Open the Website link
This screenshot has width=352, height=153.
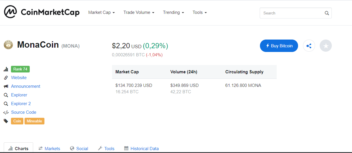[x=19, y=78]
